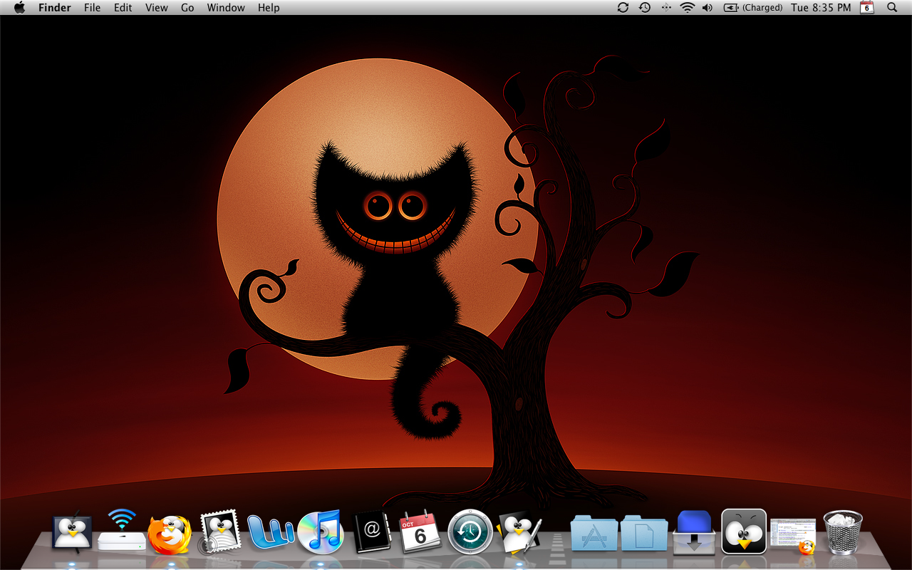Open the Edit menu
912x570 pixels.
coord(123,8)
